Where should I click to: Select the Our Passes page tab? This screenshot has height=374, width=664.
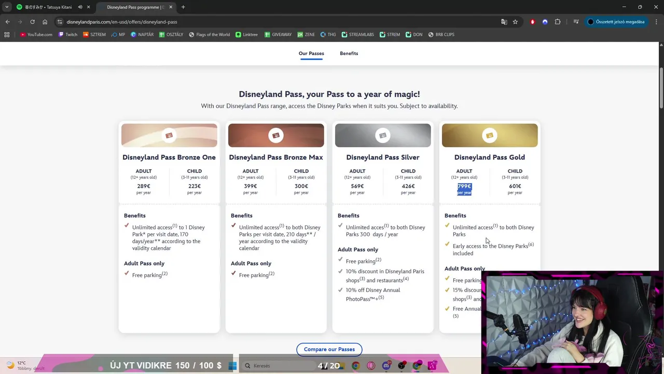click(x=311, y=54)
